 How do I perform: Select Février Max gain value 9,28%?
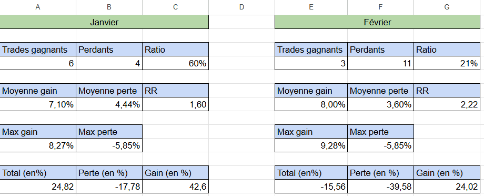tap(311, 145)
